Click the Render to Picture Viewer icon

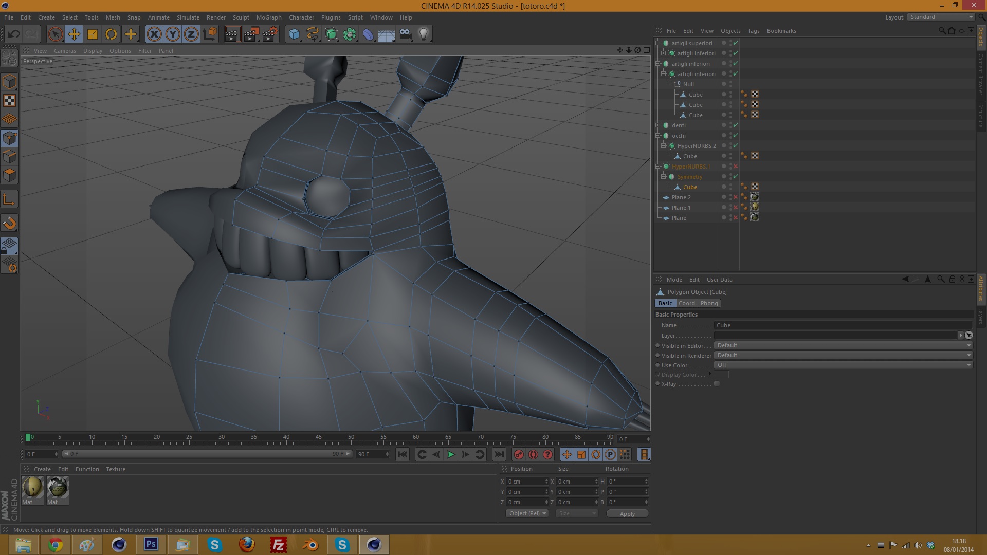(251, 34)
